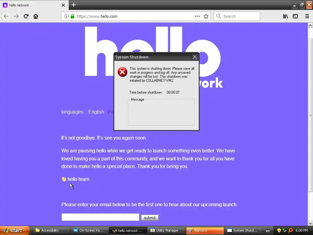Switch to On-Screen Keyboard taskbar item
Viewport: 313px width, 235px height.
90,230
